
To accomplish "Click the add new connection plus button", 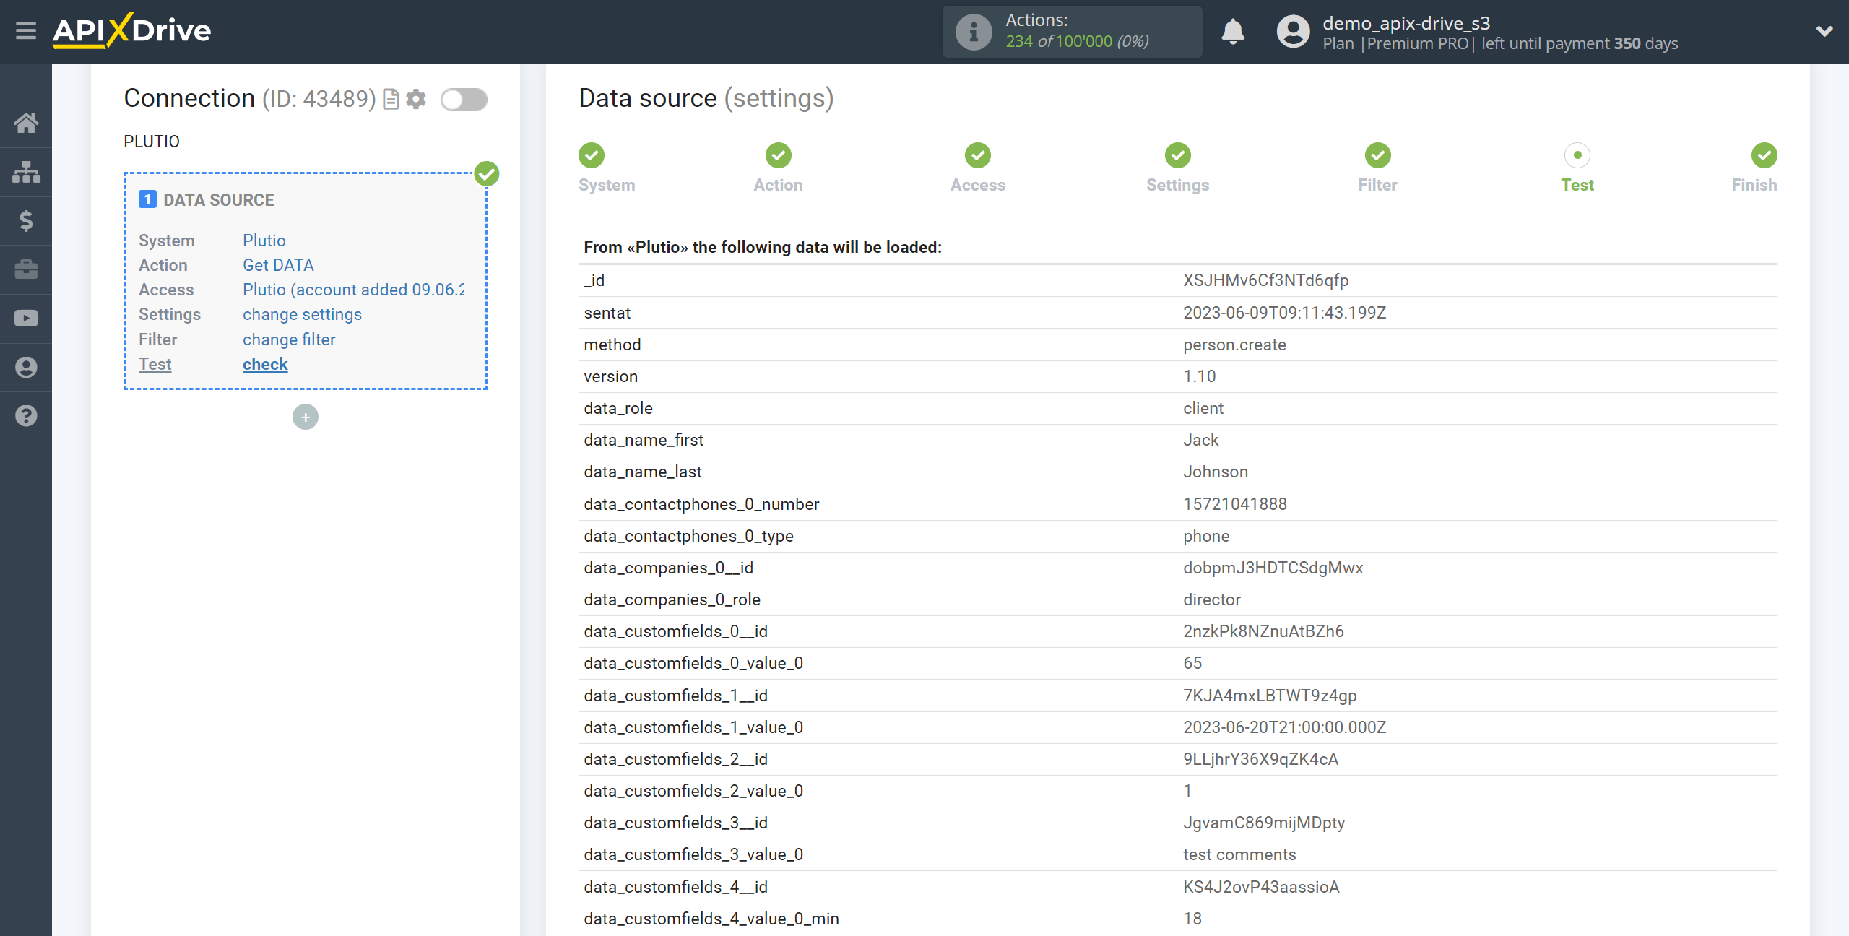I will (x=306, y=417).
